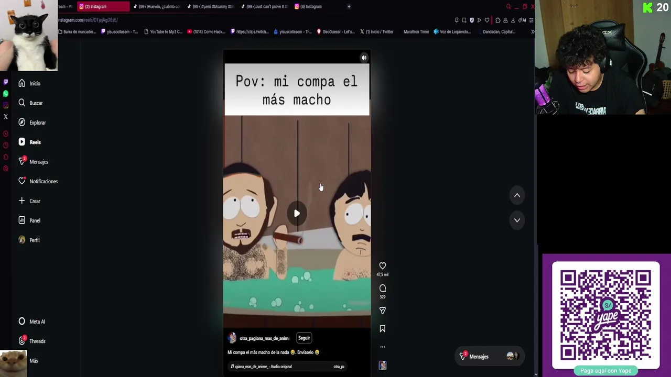Open the reel's three-dot options

tap(383, 347)
